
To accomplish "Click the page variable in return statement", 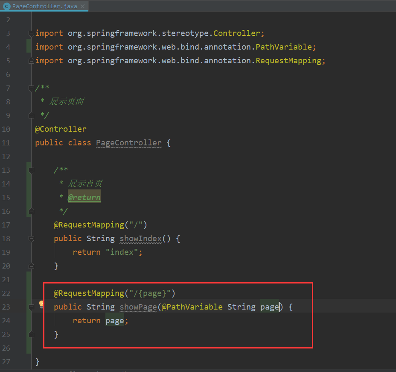I will tap(115, 321).
